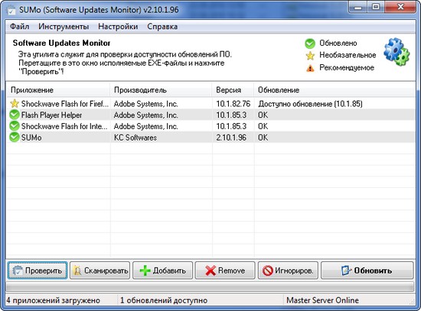This screenshot has width=421, height=311.
Task: Click the Обновить button
Action: pyautogui.click(x=367, y=271)
